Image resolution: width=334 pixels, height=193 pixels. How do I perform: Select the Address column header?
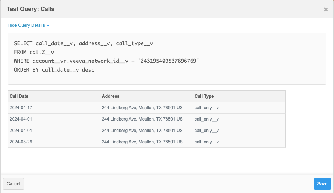coord(111,96)
